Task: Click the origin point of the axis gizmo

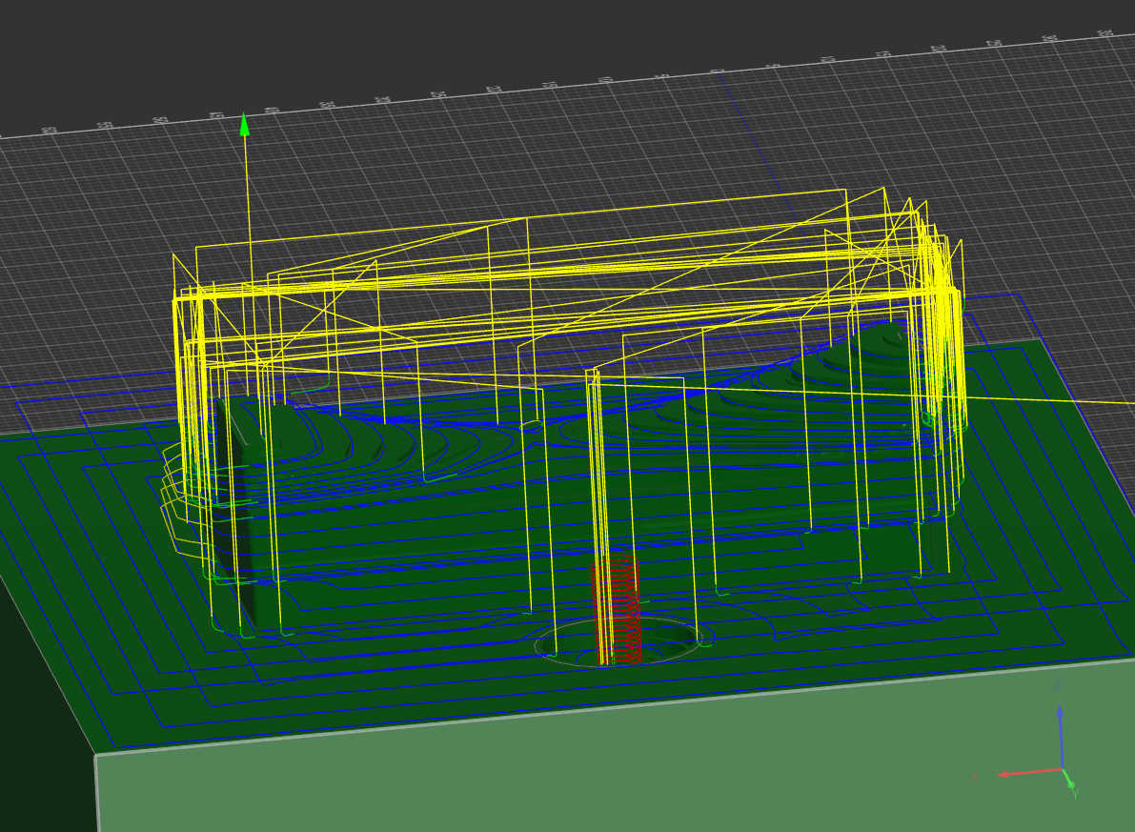Action: [x=1061, y=768]
